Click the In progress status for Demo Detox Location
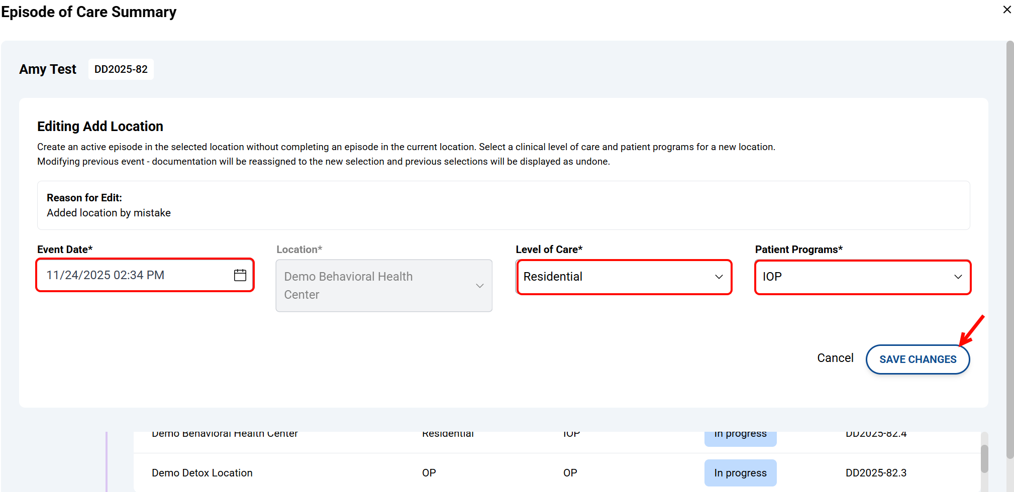Viewport: 1014px width, 492px height. click(740, 473)
